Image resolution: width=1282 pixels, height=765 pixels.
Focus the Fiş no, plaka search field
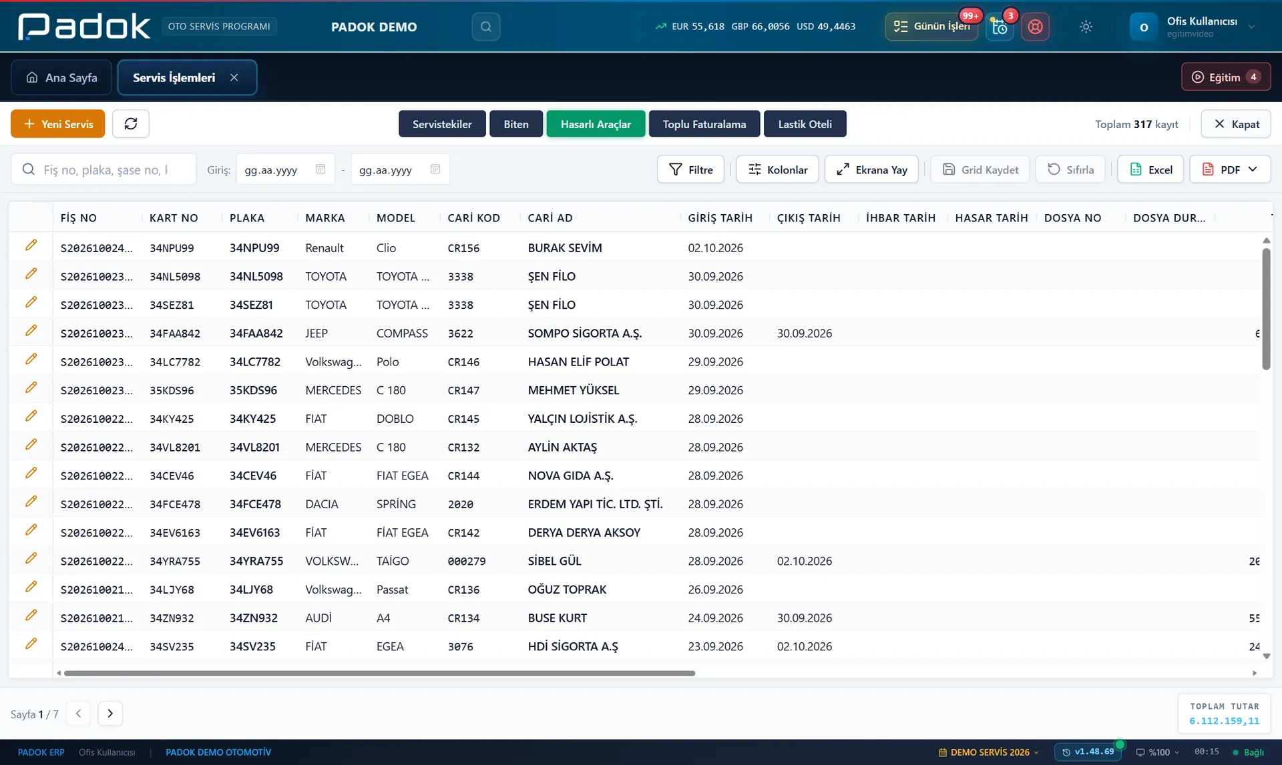click(103, 169)
